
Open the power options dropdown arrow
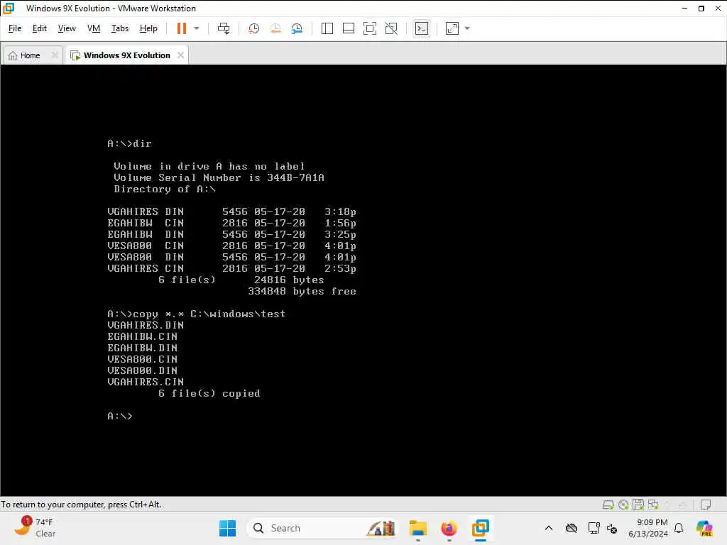[x=197, y=28]
